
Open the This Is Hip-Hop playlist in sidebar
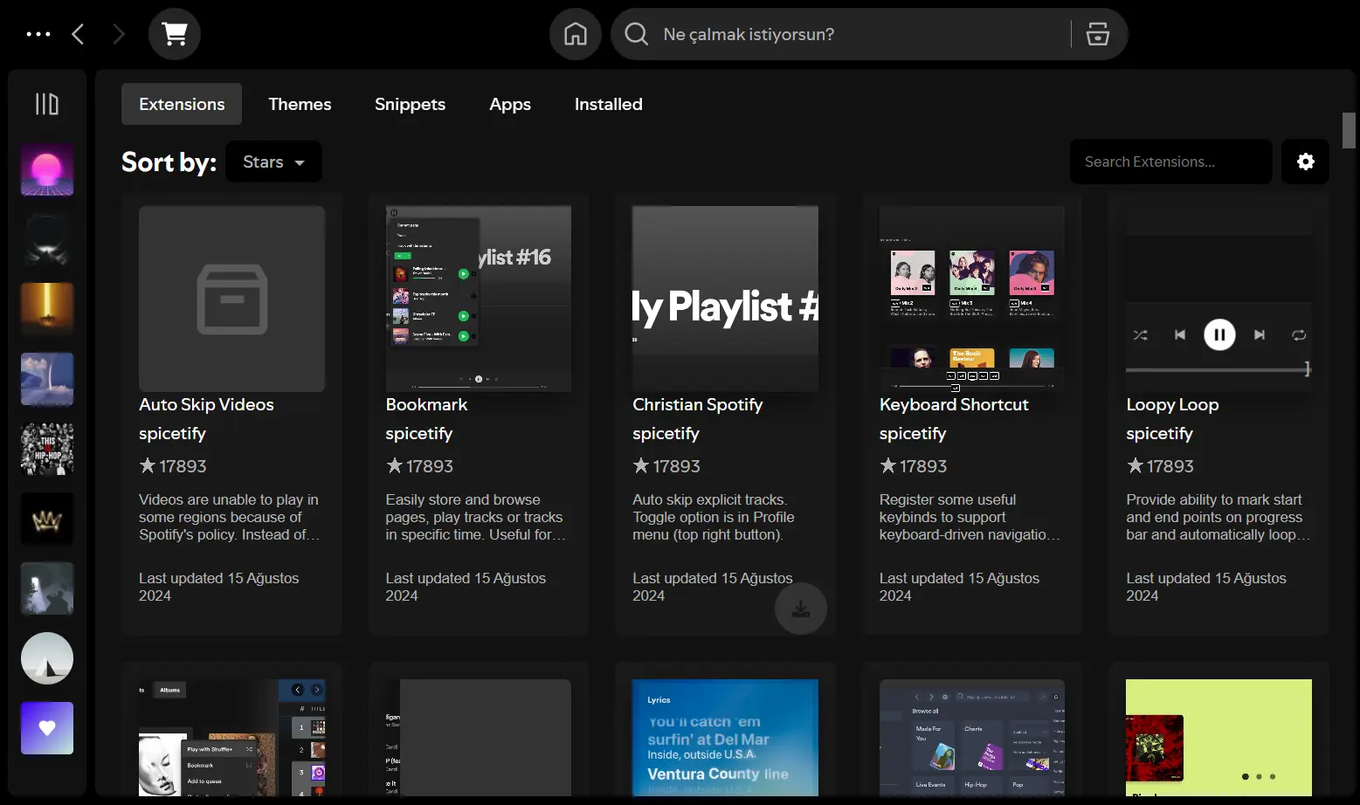[47, 449]
